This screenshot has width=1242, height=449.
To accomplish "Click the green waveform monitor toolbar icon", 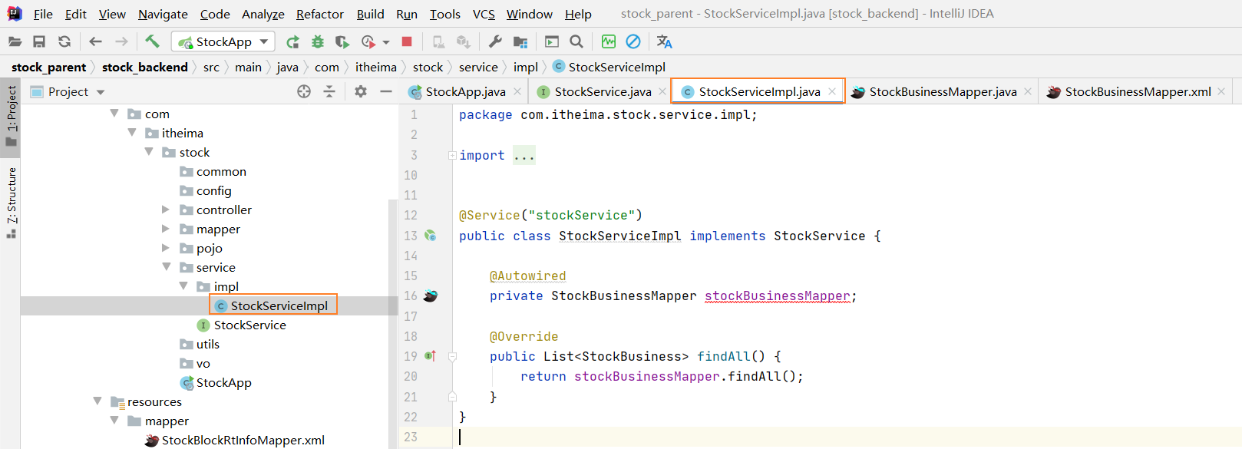I will click(609, 41).
